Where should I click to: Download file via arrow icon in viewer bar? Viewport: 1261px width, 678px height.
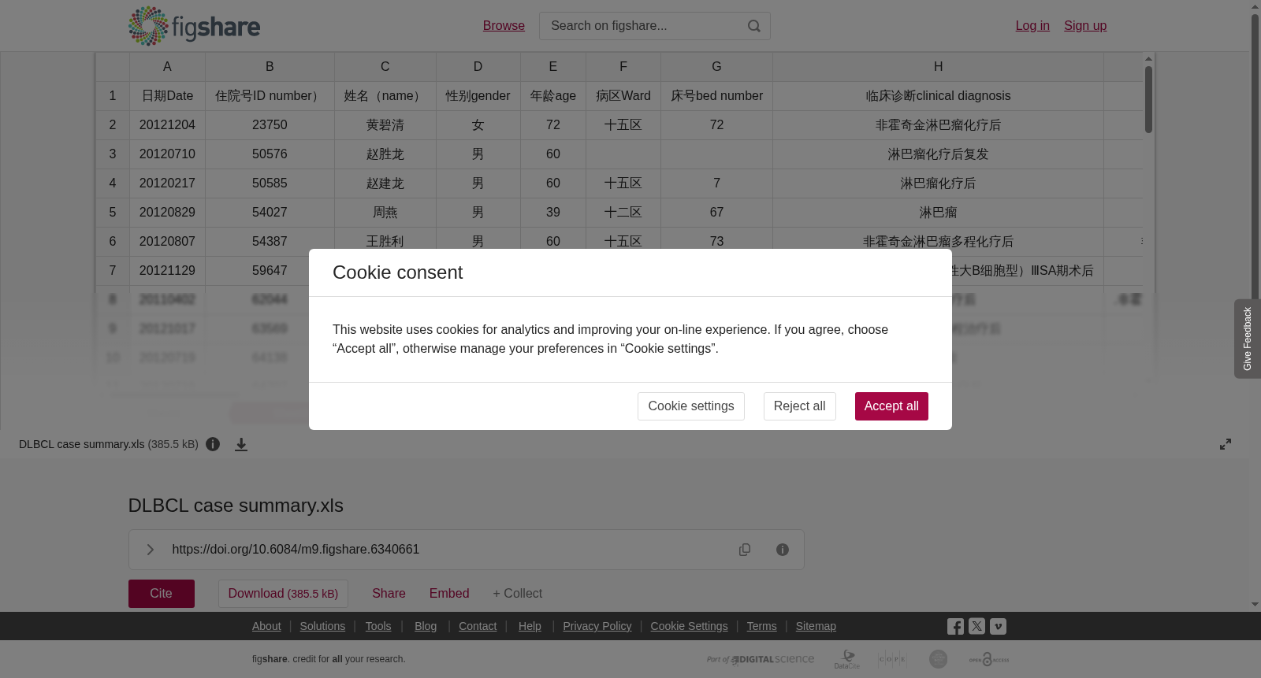[x=241, y=444]
